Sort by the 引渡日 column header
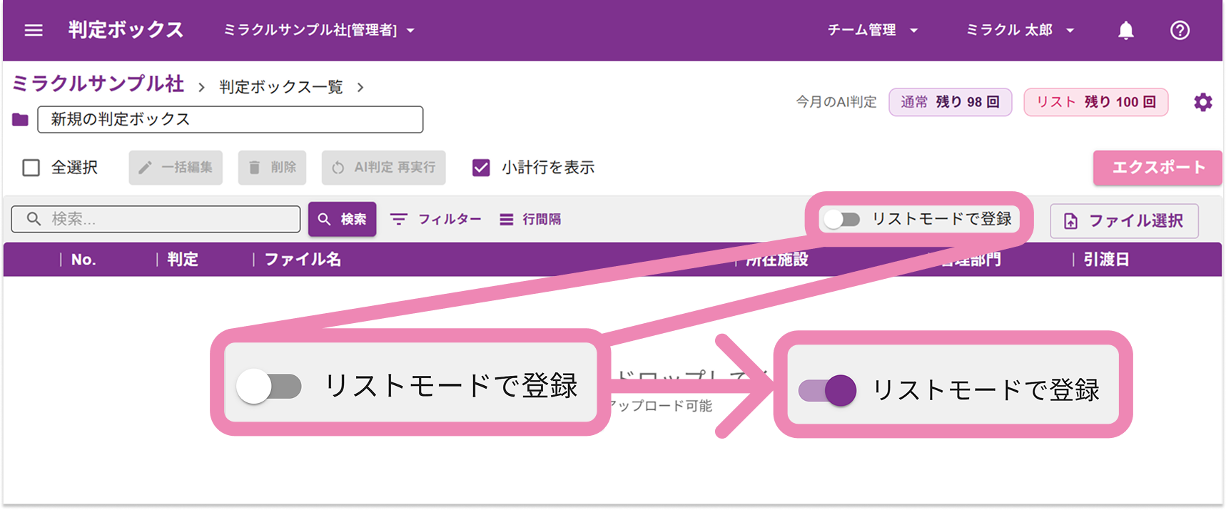The image size is (1226, 510). (1106, 260)
